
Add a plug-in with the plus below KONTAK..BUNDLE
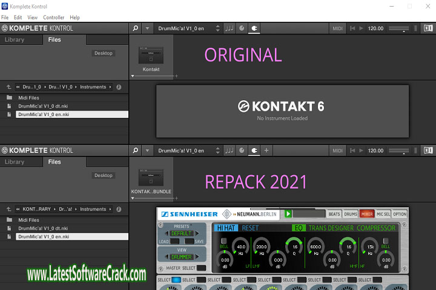coord(176,198)
